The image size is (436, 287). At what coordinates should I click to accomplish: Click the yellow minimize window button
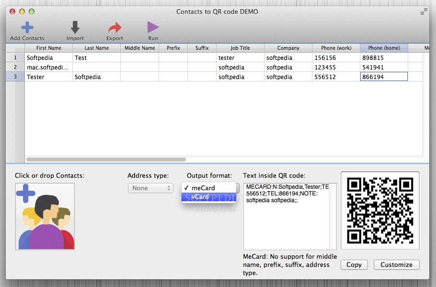[22, 11]
